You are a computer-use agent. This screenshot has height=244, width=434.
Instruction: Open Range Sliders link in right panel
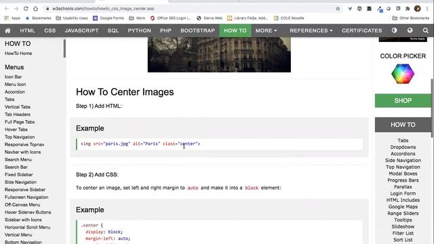point(403,213)
